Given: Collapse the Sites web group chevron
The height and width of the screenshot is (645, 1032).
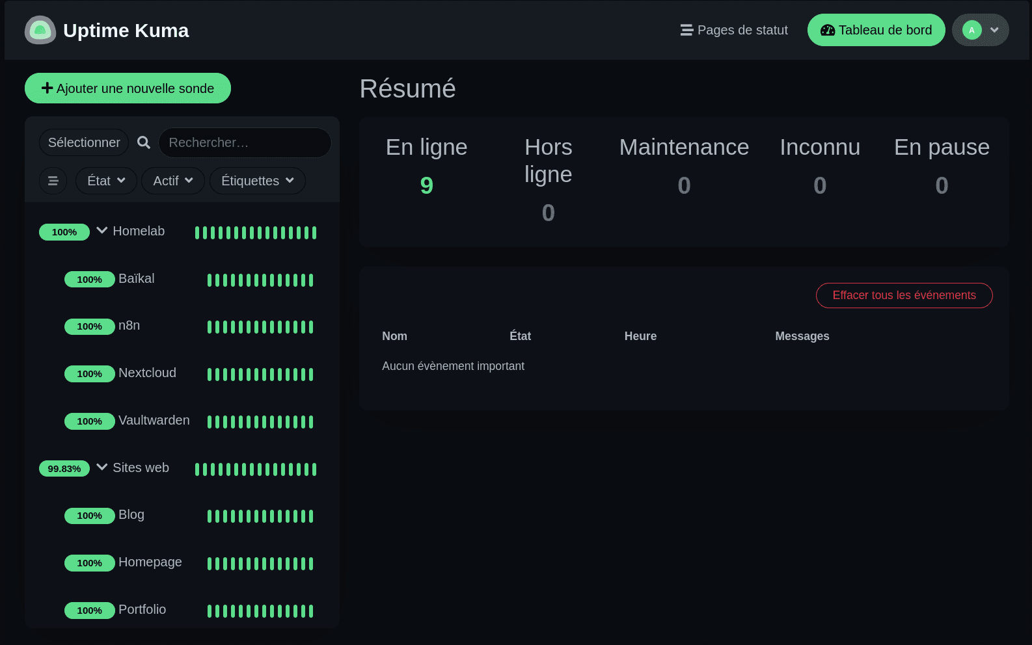Looking at the screenshot, I should point(102,467).
